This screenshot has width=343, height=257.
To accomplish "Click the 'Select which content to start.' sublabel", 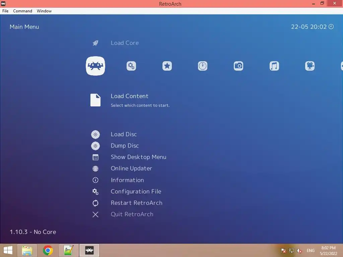I will coord(140,105).
